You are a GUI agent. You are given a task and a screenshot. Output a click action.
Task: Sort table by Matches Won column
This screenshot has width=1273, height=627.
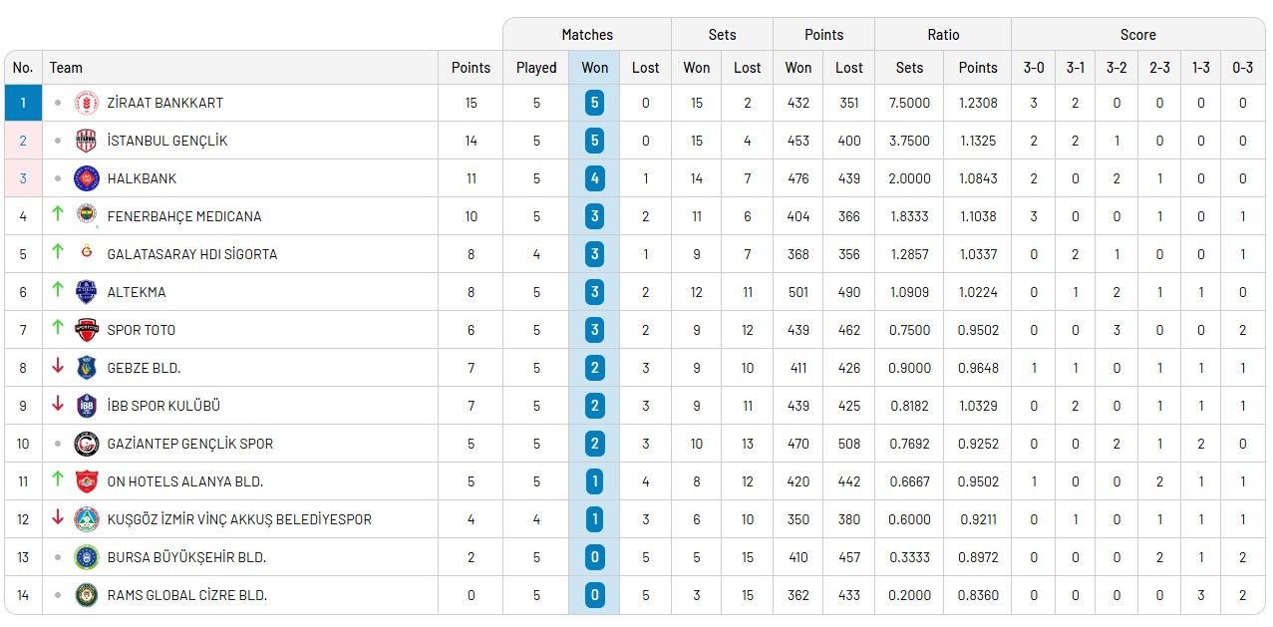tap(594, 68)
